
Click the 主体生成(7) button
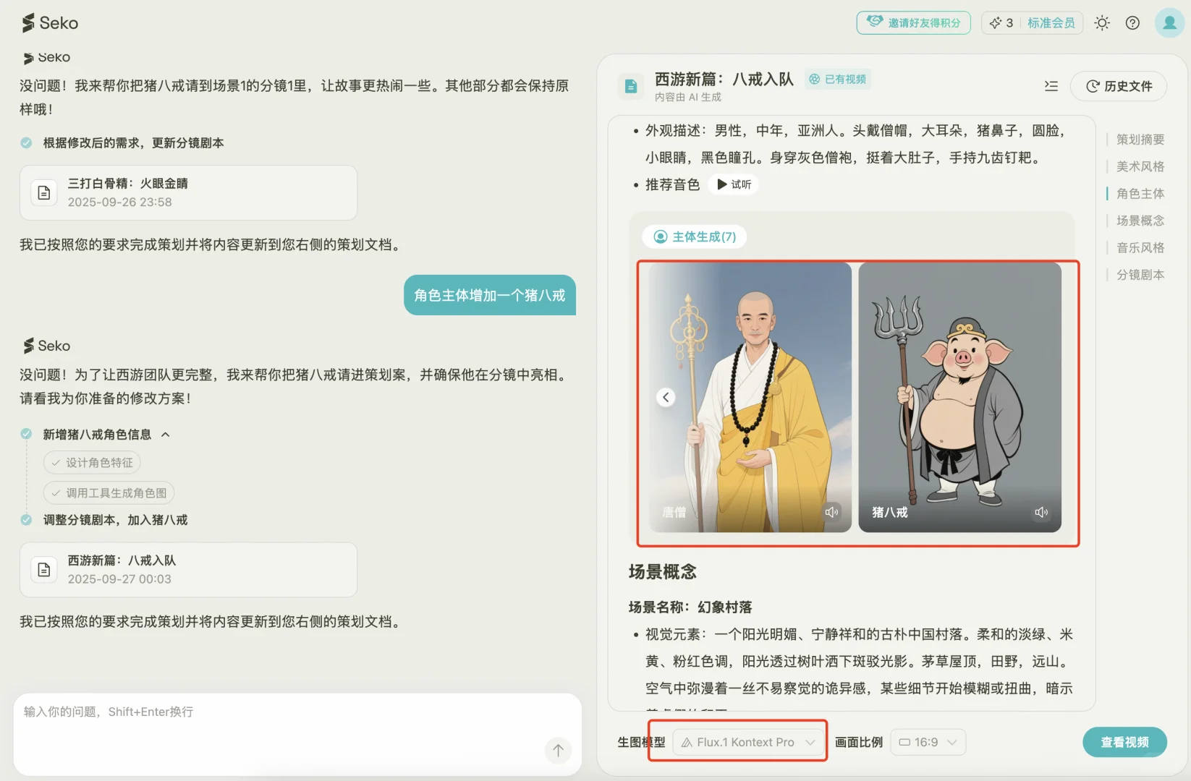695,236
